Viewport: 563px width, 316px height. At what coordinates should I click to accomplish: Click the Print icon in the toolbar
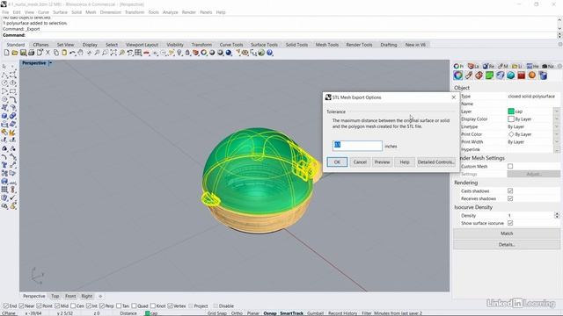(32, 53)
